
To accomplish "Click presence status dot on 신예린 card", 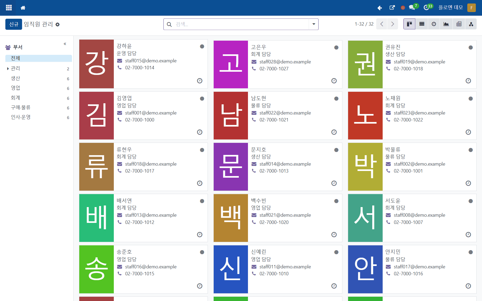I will pyautogui.click(x=336, y=252).
